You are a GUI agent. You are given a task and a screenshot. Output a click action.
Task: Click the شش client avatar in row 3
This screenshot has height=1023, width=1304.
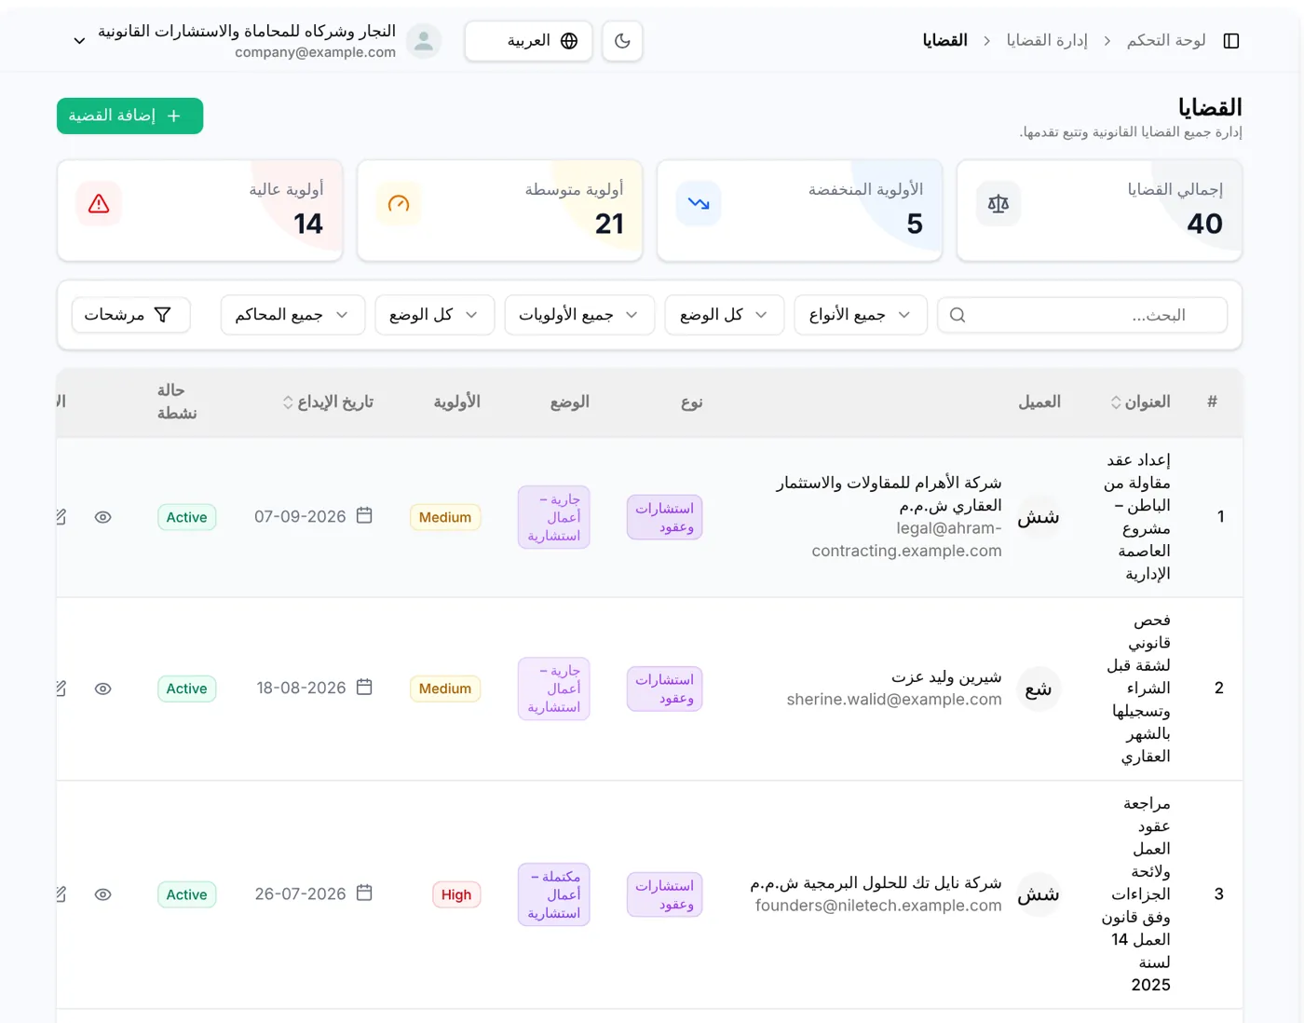click(1038, 894)
